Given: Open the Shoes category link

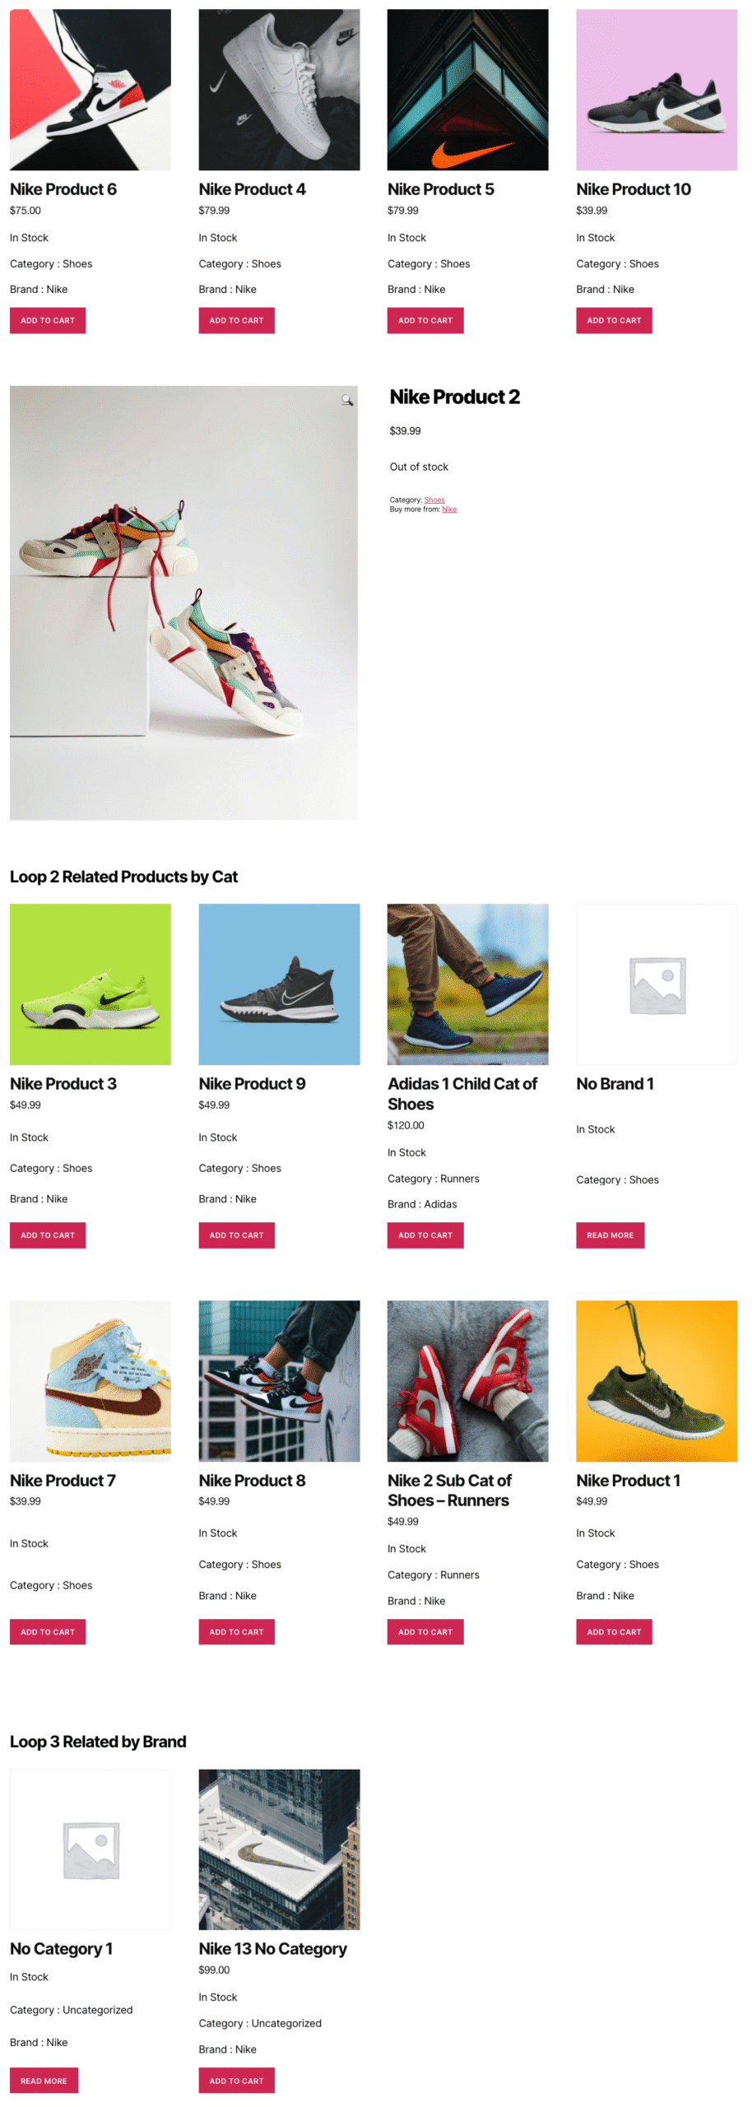Looking at the screenshot, I should [434, 500].
